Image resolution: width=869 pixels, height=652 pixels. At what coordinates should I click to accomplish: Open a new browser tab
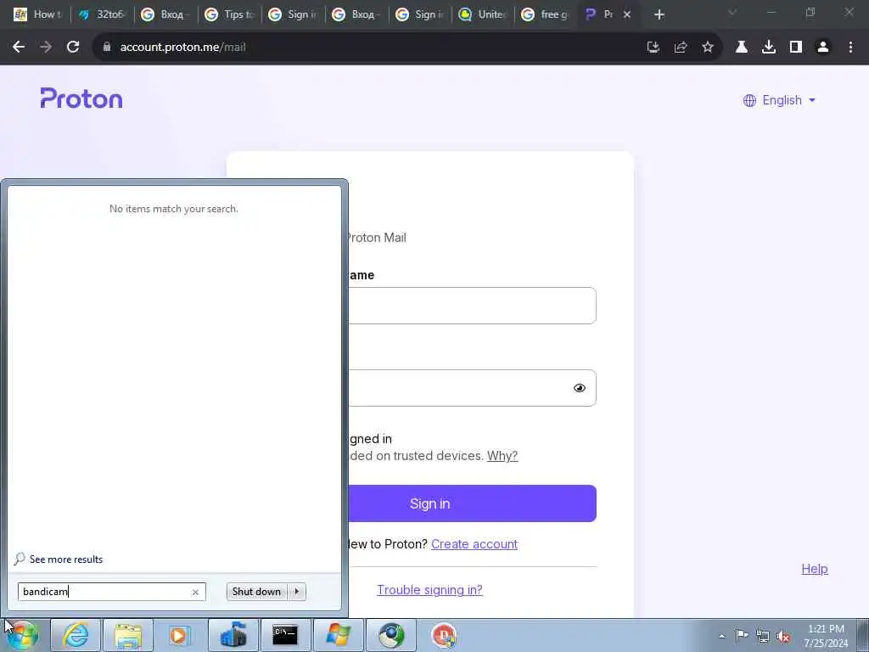(659, 14)
